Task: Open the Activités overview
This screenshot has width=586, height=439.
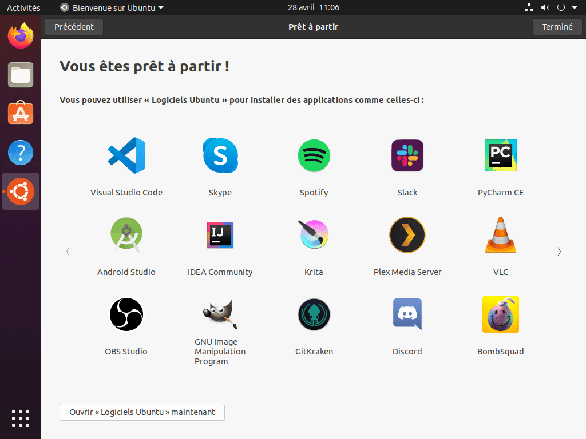Action: (x=23, y=8)
